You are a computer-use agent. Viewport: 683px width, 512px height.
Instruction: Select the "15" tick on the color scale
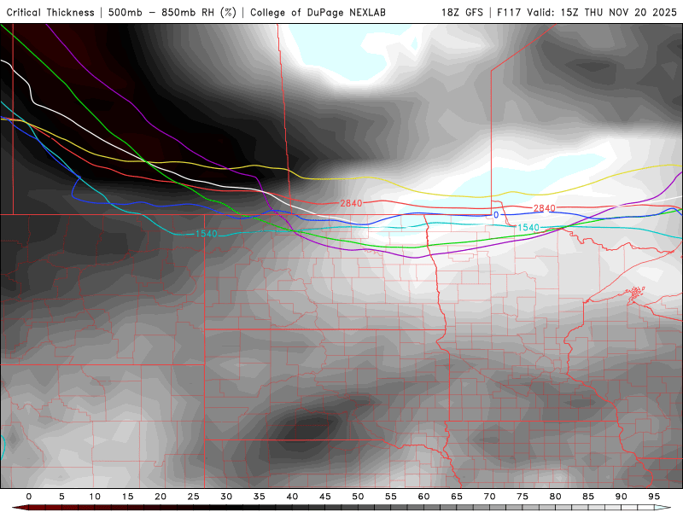point(127,497)
